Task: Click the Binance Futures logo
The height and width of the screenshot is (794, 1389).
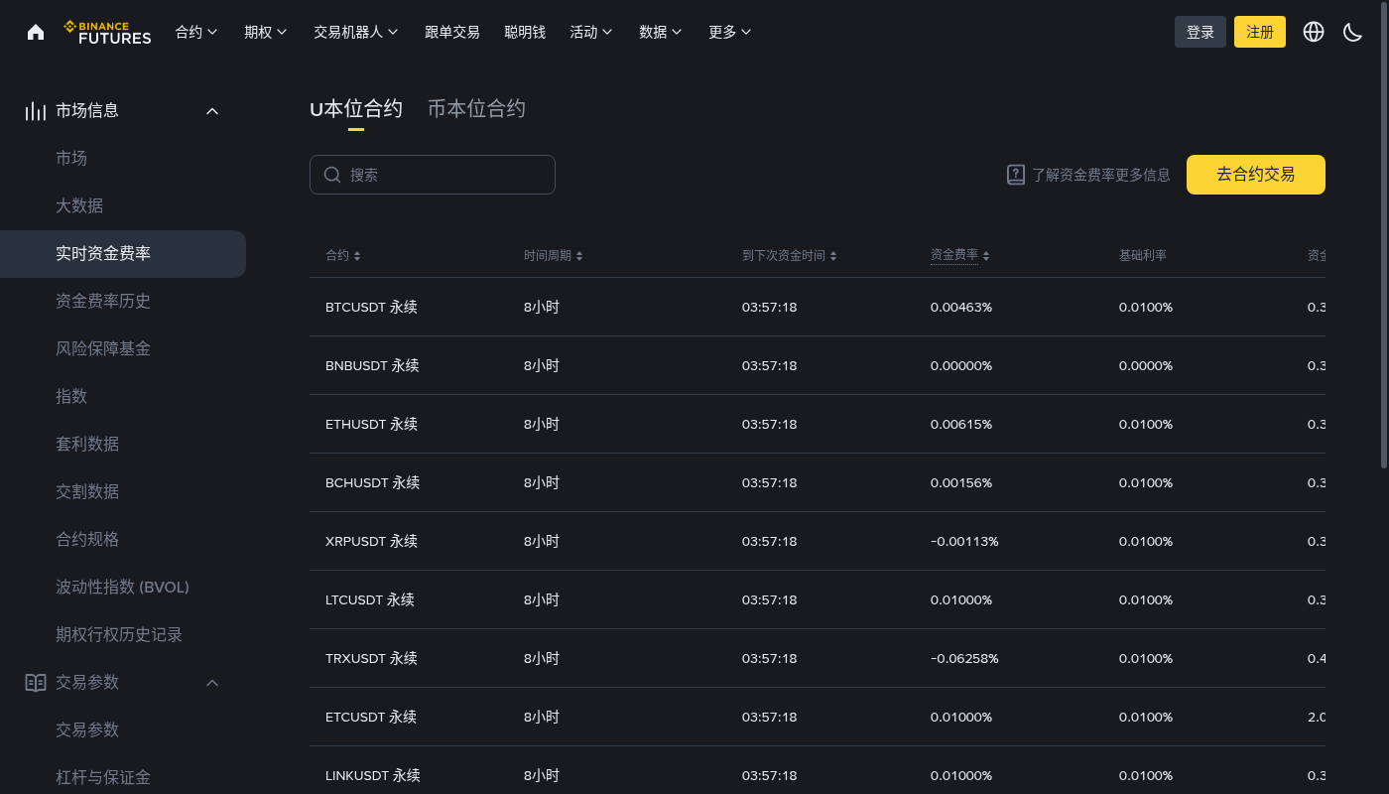Action: [x=107, y=32]
